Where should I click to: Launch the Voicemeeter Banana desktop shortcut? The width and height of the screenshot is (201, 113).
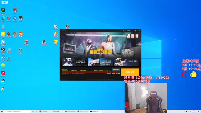[x=26, y=43]
